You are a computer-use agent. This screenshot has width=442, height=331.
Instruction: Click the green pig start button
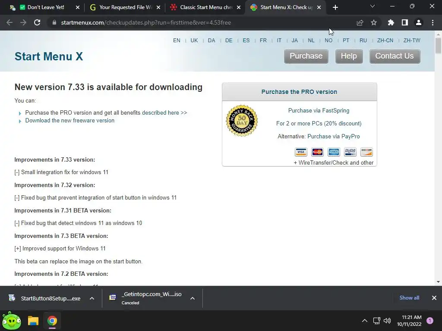(x=11, y=321)
